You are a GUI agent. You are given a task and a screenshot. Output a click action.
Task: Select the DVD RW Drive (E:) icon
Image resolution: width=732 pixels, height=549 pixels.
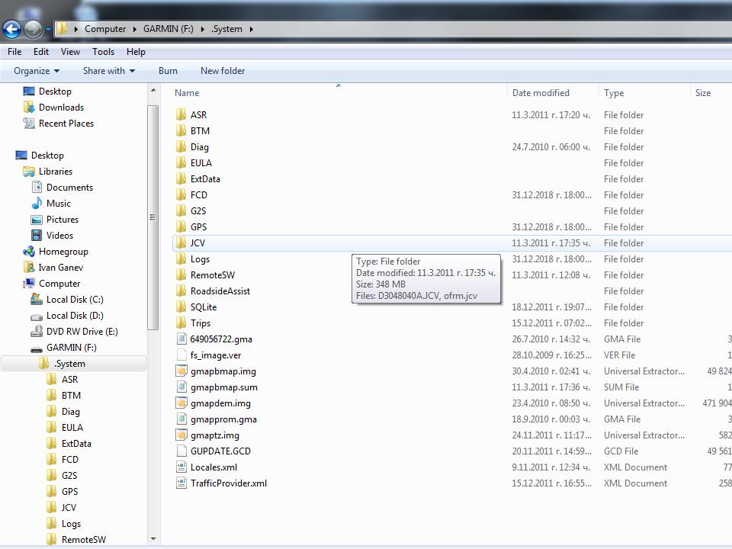coord(37,332)
